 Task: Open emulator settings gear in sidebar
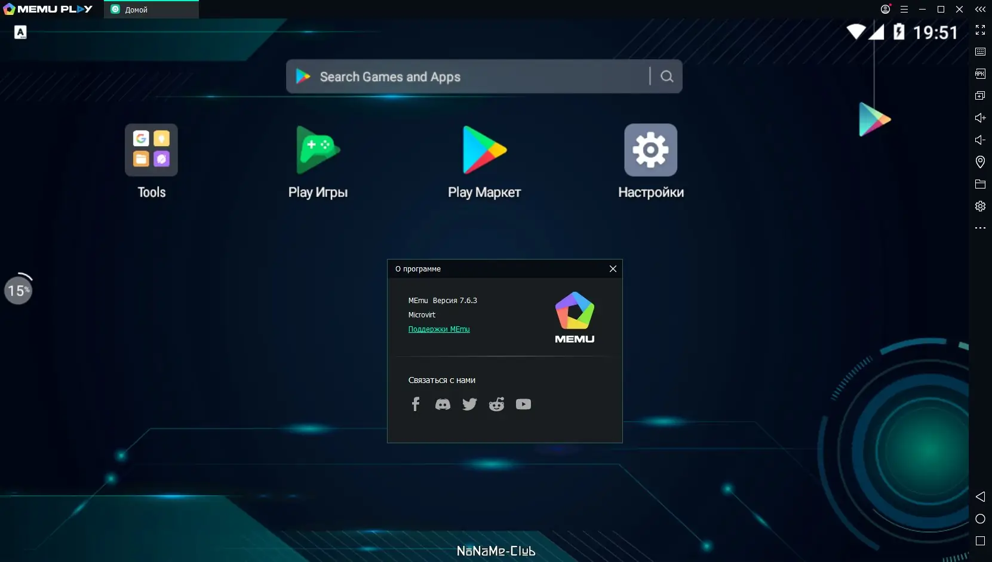coord(980,206)
